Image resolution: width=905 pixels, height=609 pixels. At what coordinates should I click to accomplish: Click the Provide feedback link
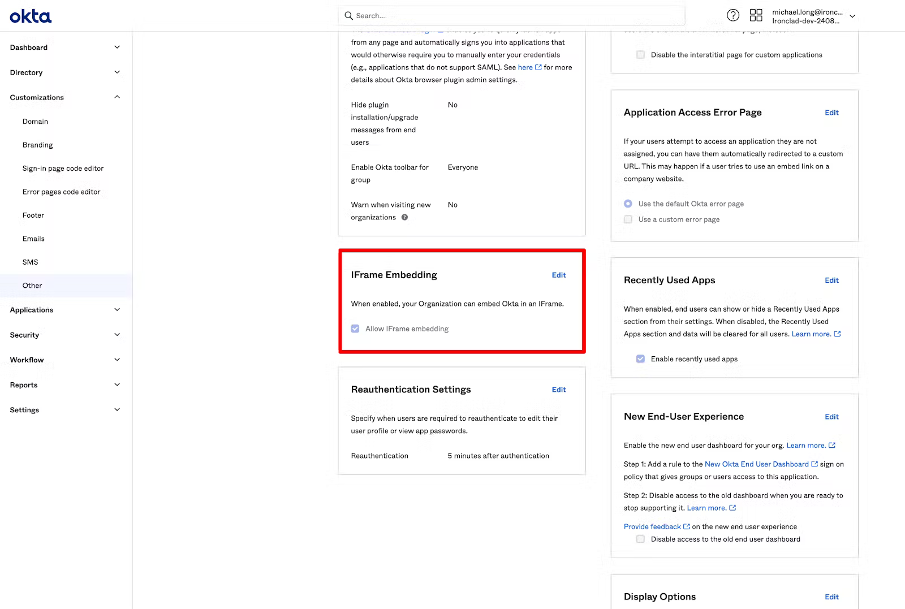[x=652, y=526]
